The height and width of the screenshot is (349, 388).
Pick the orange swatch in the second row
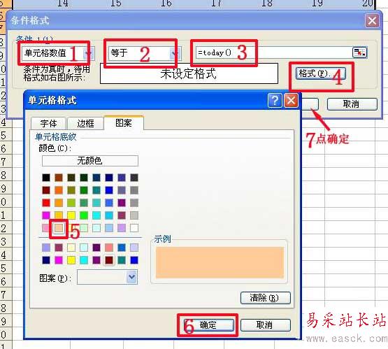click(x=59, y=190)
